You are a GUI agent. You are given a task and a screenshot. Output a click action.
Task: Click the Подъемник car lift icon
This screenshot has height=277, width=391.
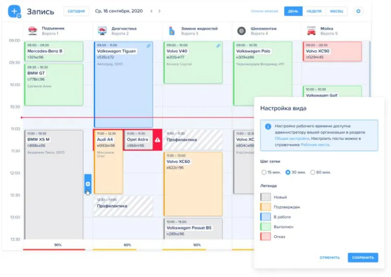(x=32, y=31)
